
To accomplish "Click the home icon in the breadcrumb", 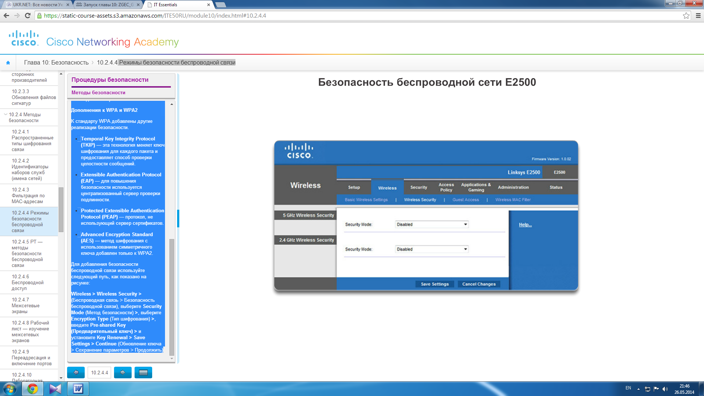I will tap(8, 63).
